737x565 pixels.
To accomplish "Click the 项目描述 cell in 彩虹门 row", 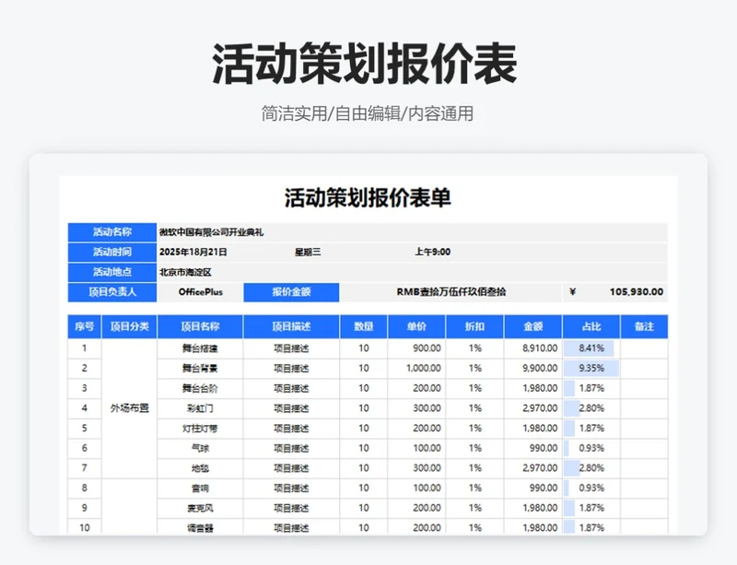I will (291, 408).
